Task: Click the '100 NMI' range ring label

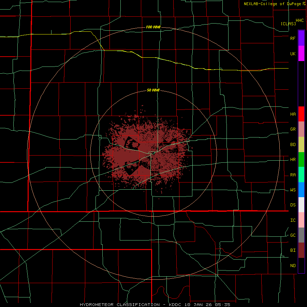Action: click(153, 27)
